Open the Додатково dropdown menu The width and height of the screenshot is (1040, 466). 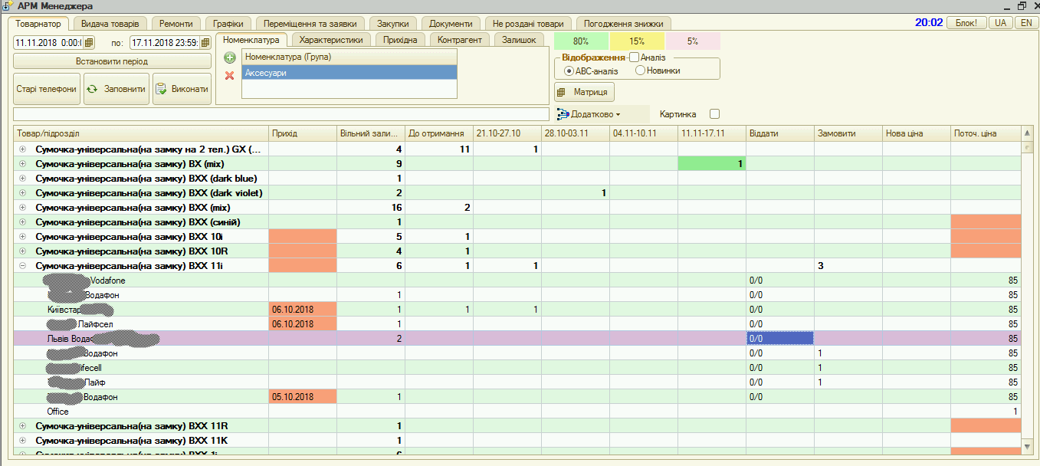(589, 114)
